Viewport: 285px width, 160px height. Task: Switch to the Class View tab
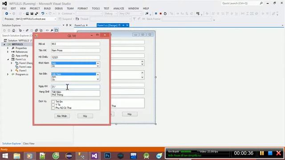(x=28, y=144)
